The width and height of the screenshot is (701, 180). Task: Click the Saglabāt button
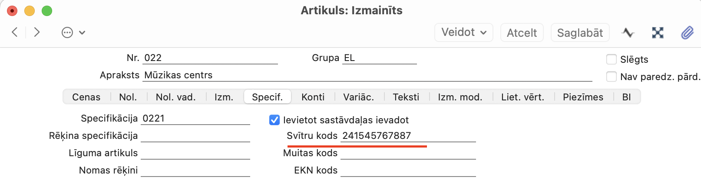click(580, 32)
